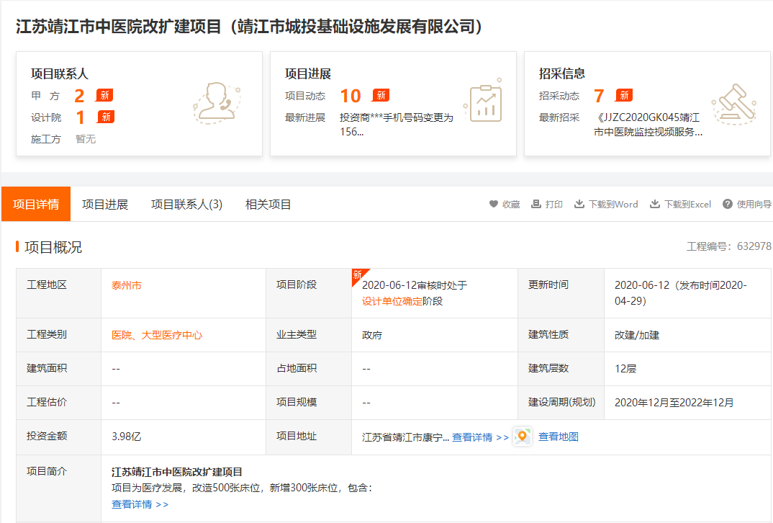Click the project title 江苏靖江市中医院改扩建项目

point(118,27)
